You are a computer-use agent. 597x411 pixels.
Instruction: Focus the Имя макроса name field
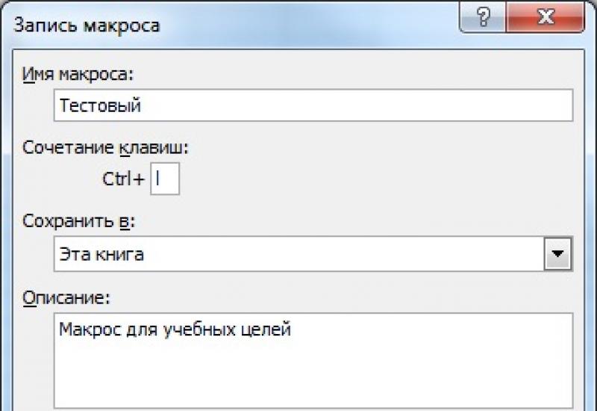[313, 105]
